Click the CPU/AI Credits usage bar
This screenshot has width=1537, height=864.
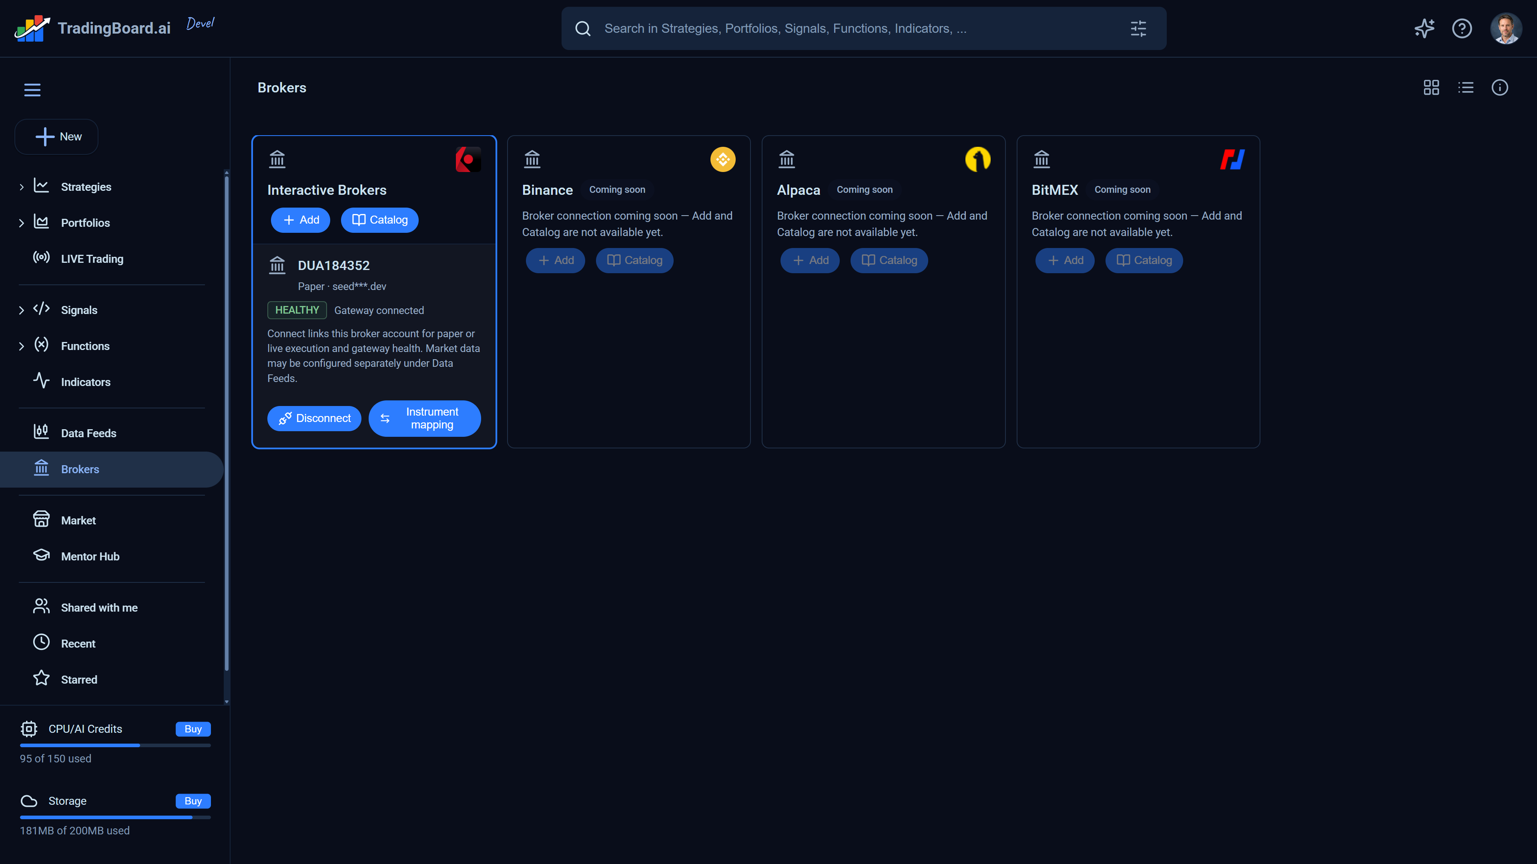pos(115,745)
